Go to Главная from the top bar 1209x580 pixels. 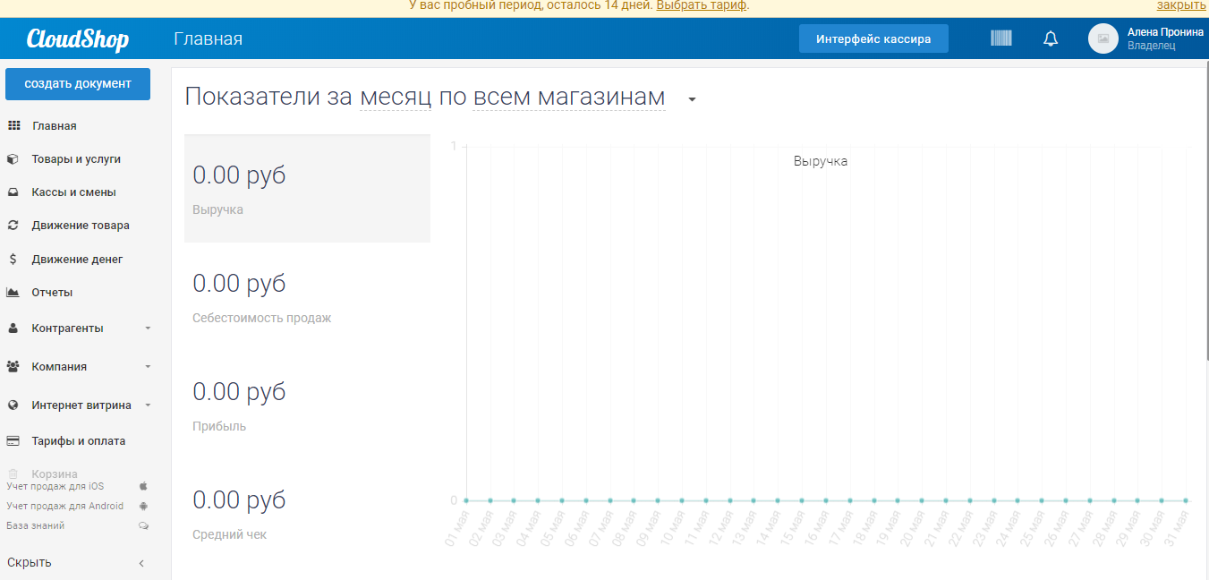[208, 38]
